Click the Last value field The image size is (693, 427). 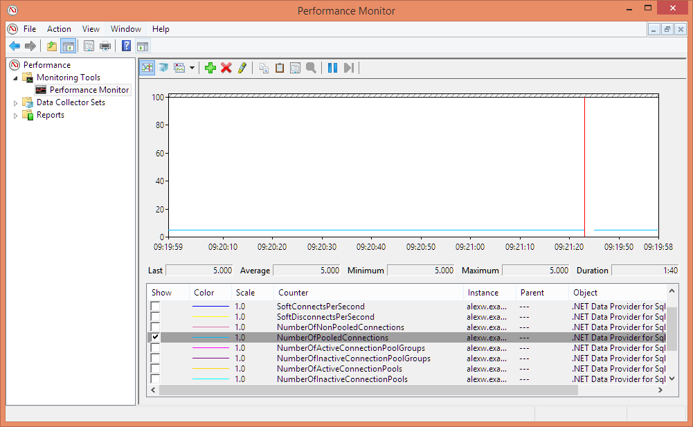[x=199, y=270]
